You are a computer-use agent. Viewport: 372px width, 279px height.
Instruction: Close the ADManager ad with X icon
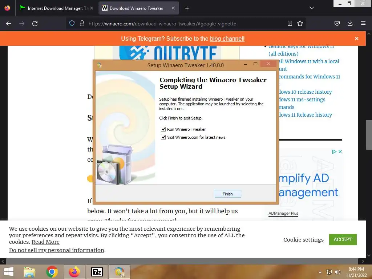(x=340, y=151)
